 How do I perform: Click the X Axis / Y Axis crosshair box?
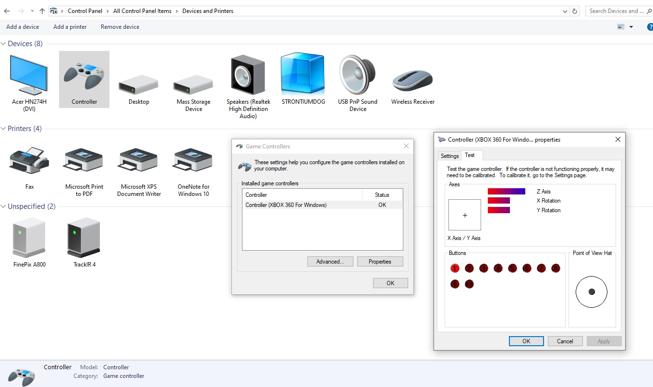[x=465, y=215]
